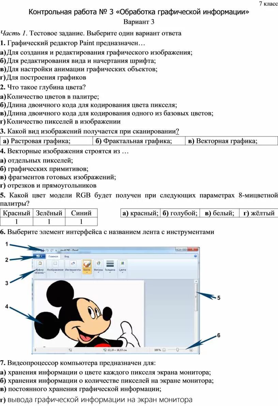The width and height of the screenshot is (278, 406).
Task: Select answer 'Для настройки анимации графических объектов'
Action: [x=79, y=69]
